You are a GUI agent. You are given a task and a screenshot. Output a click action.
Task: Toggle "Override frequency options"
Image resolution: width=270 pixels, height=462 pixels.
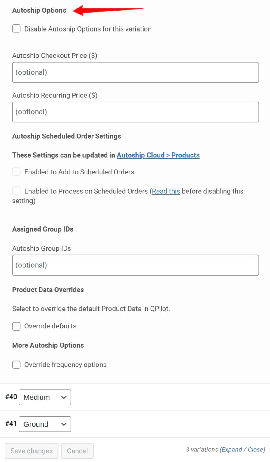[16, 365]
